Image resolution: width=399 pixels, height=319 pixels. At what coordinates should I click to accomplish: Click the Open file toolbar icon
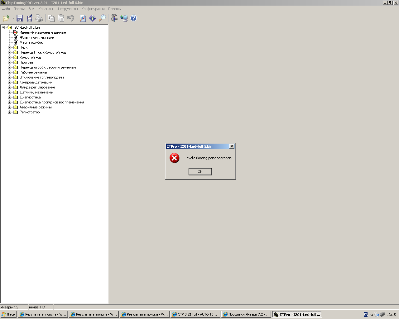click(6, 18)
